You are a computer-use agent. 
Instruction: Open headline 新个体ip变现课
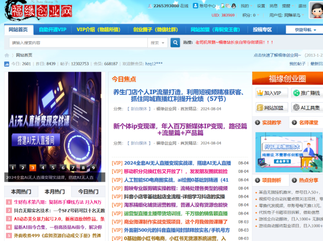click(180, 130)
